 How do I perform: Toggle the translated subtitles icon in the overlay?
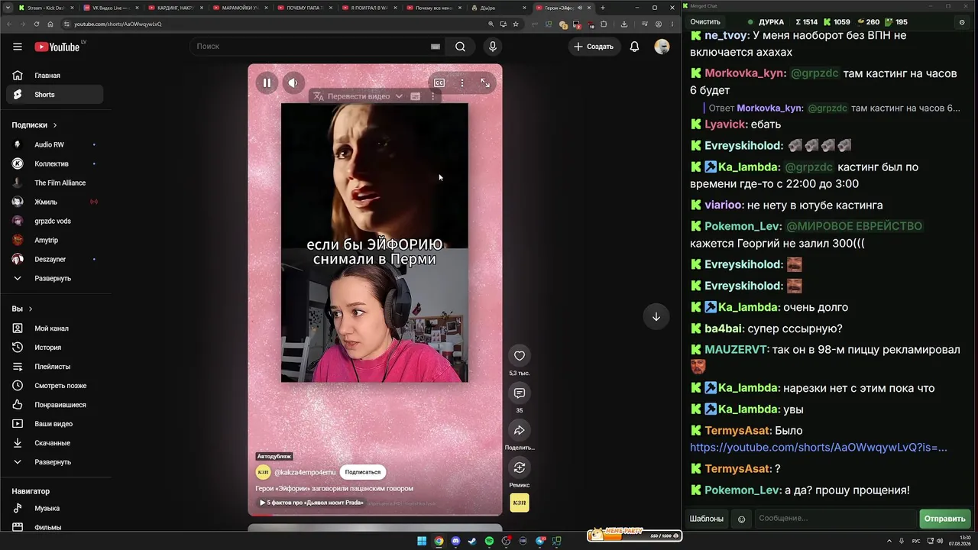pyautogui.click(x=416, y=96)
